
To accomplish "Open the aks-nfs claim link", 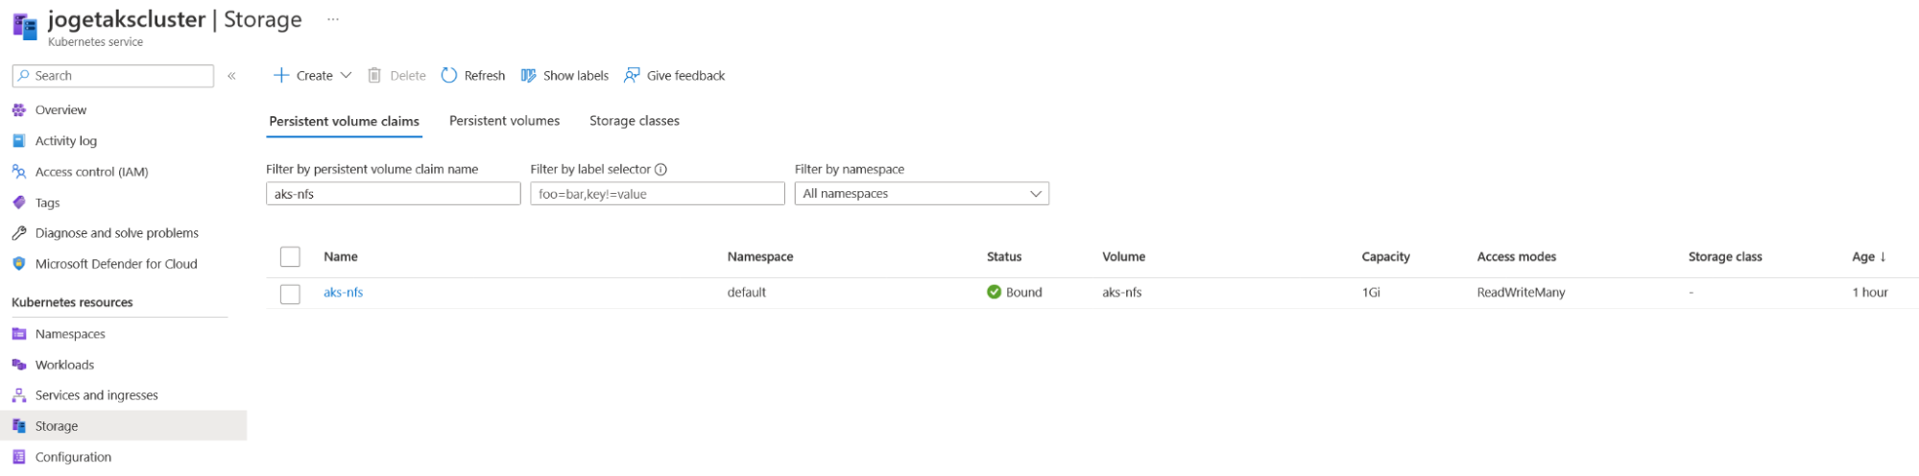I will point(343,293).
